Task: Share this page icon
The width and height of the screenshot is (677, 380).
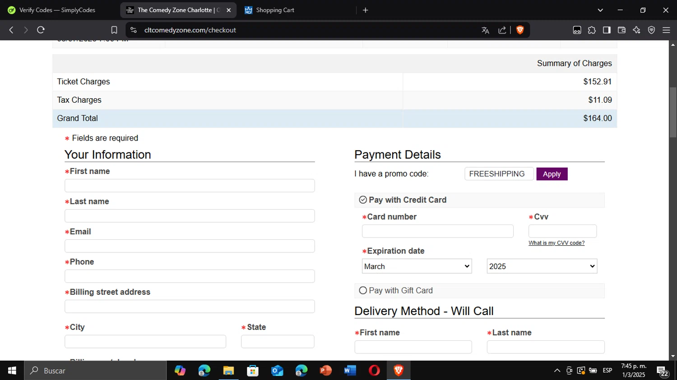Action: [502, 30]
